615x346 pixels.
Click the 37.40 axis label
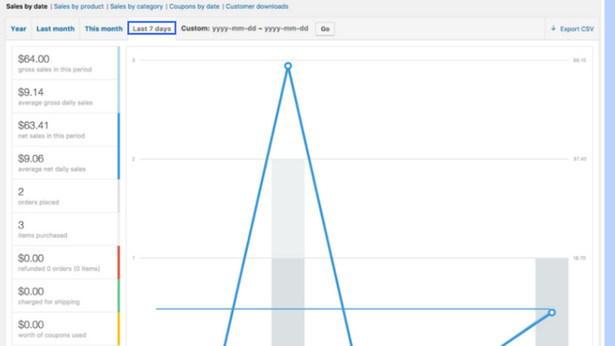click(x=580, y=159)
